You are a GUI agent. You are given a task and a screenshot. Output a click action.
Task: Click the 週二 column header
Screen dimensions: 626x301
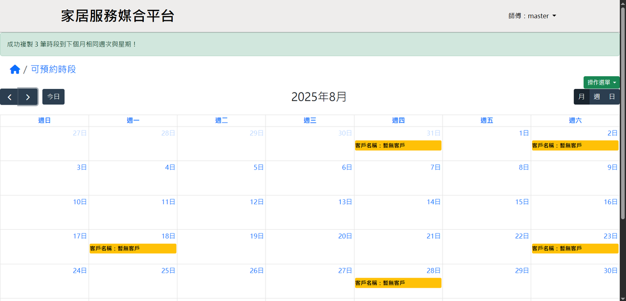222,121
